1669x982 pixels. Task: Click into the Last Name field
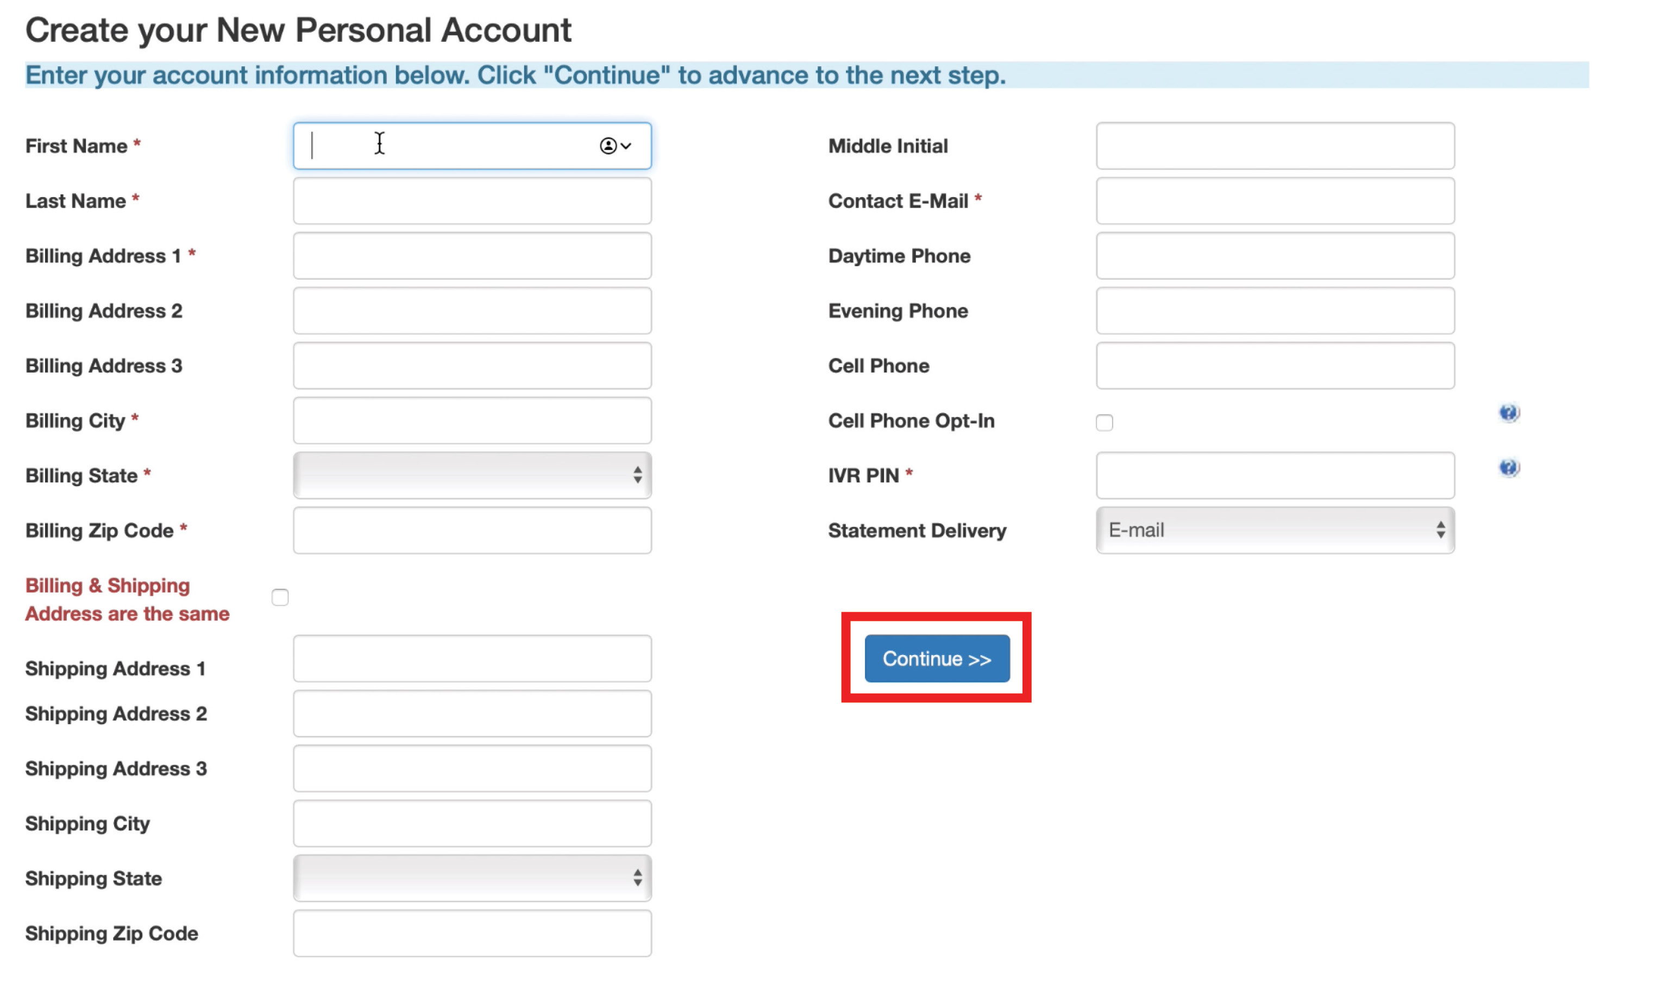point(472,200)
